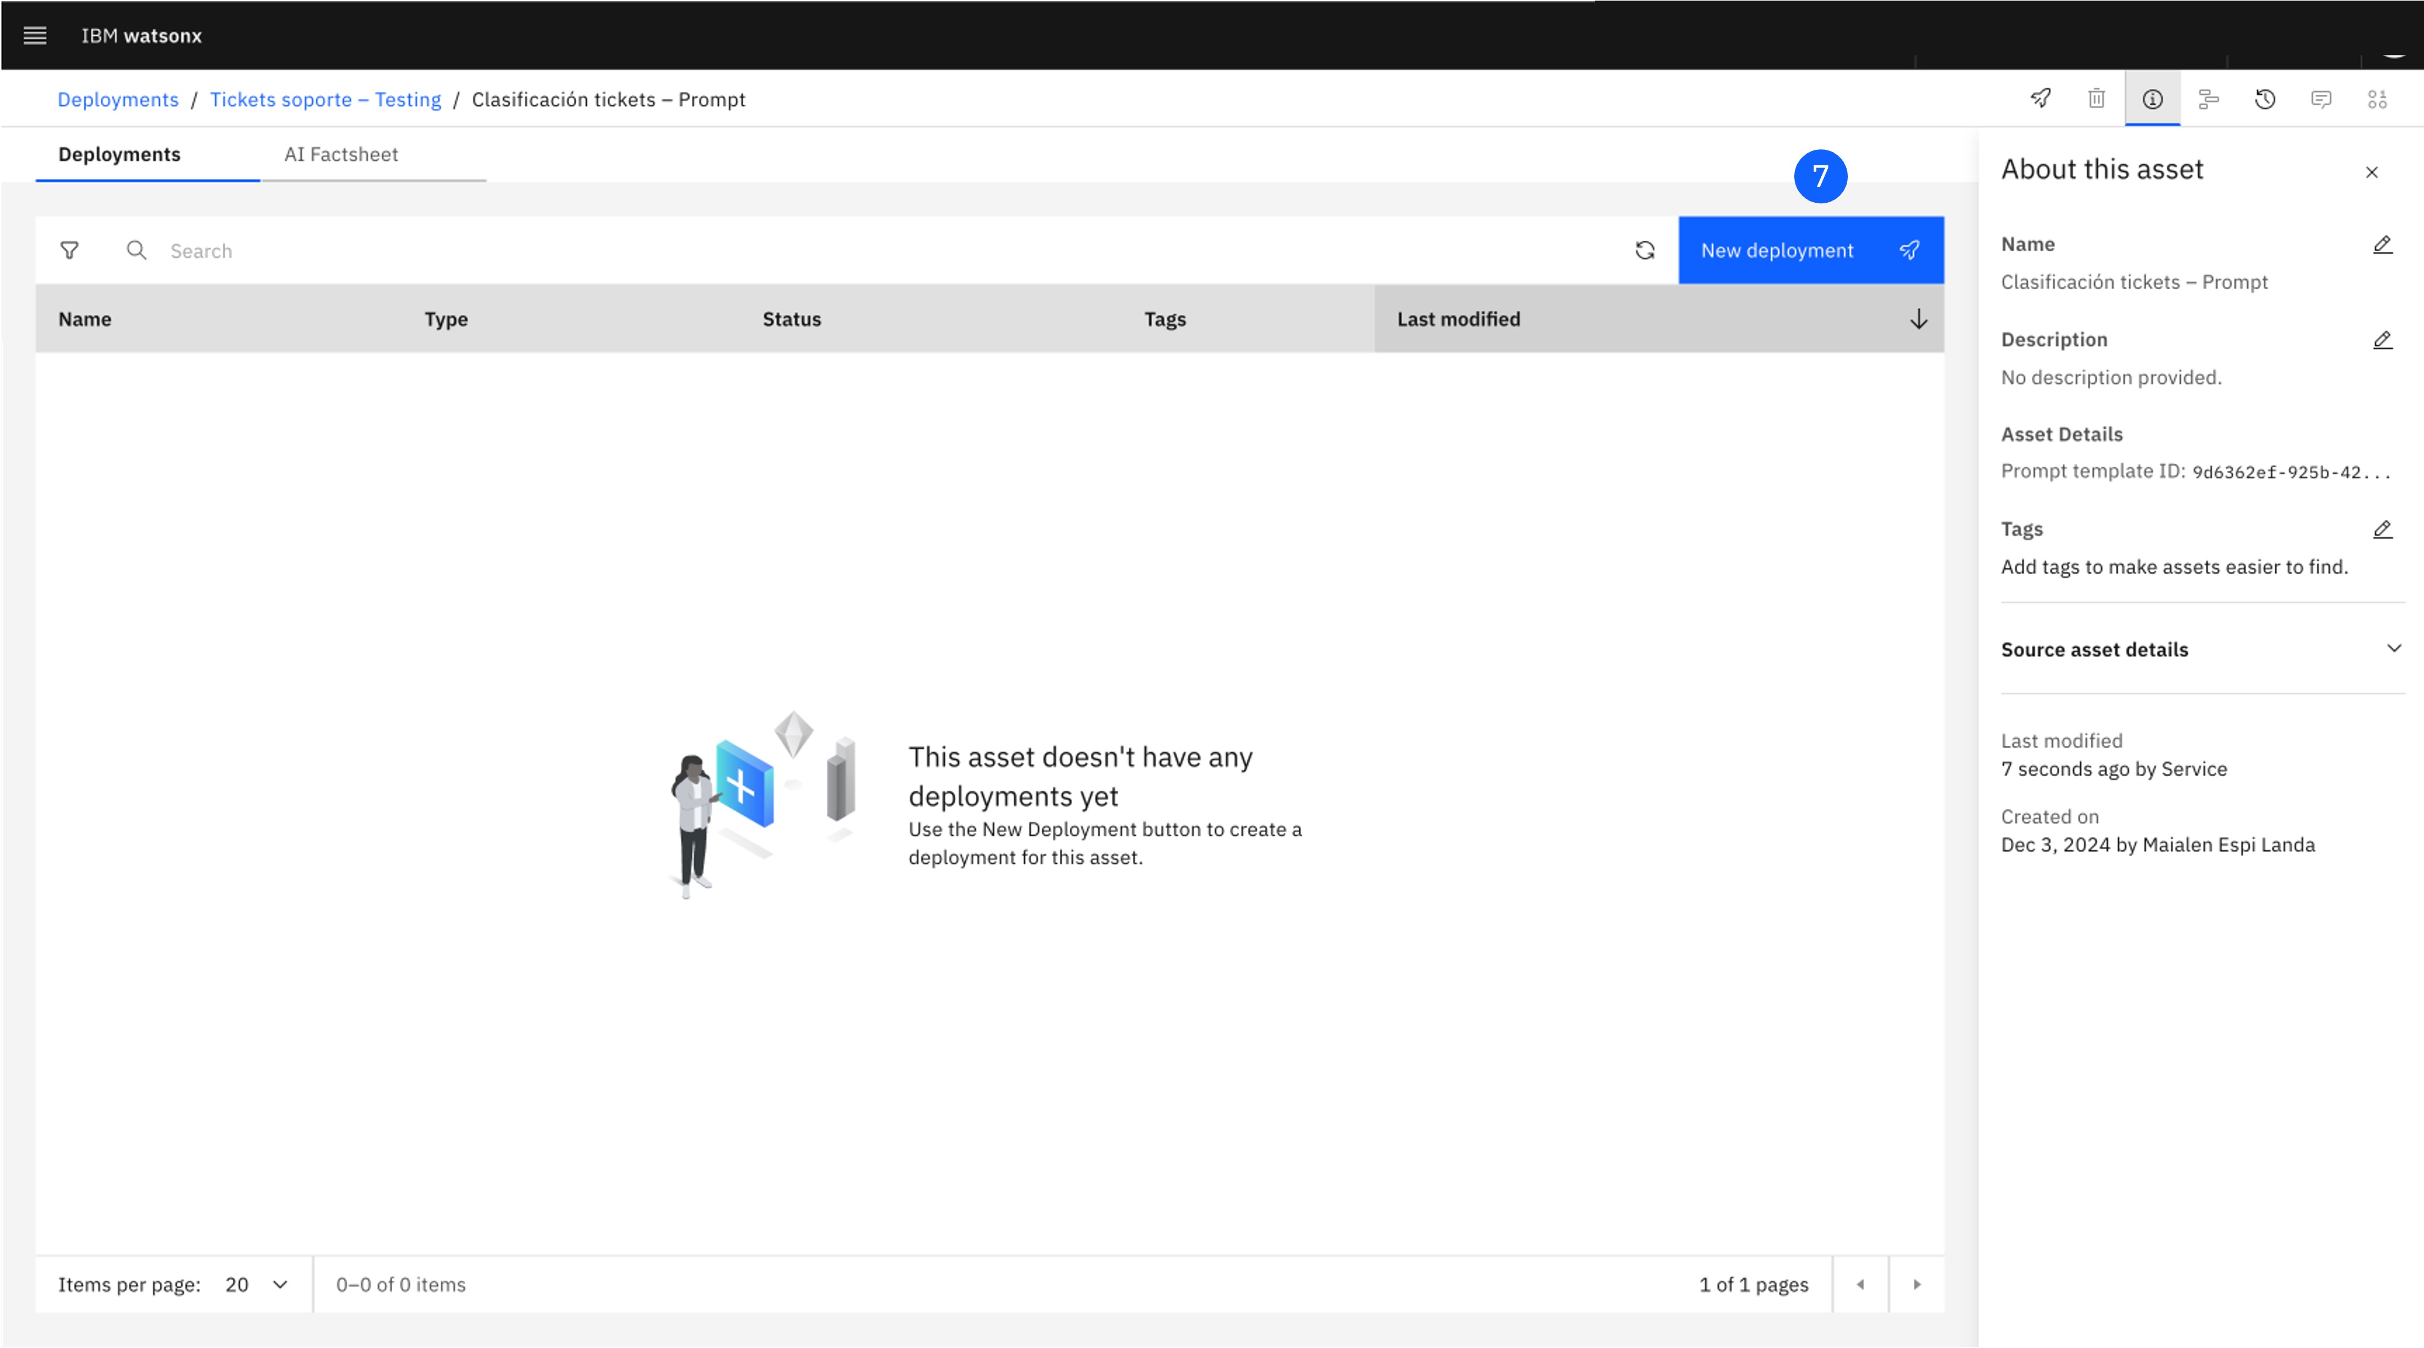Go to the previous page arrow
The image size is (2424, 1348).
point(1860,1284)
